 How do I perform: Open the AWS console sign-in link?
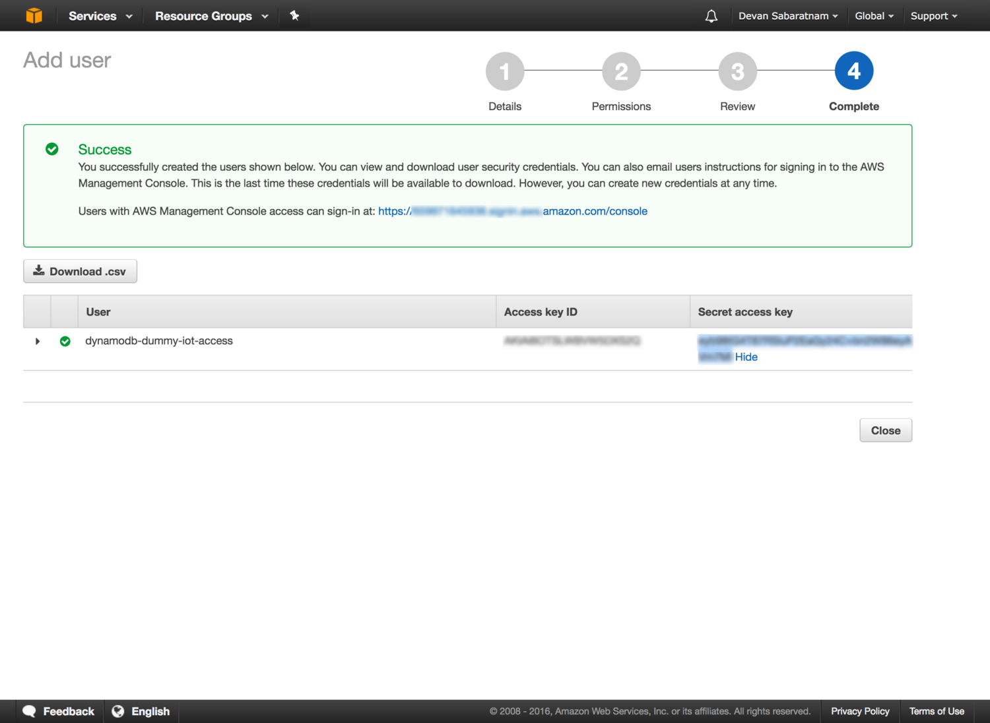[x=513, y=211]
